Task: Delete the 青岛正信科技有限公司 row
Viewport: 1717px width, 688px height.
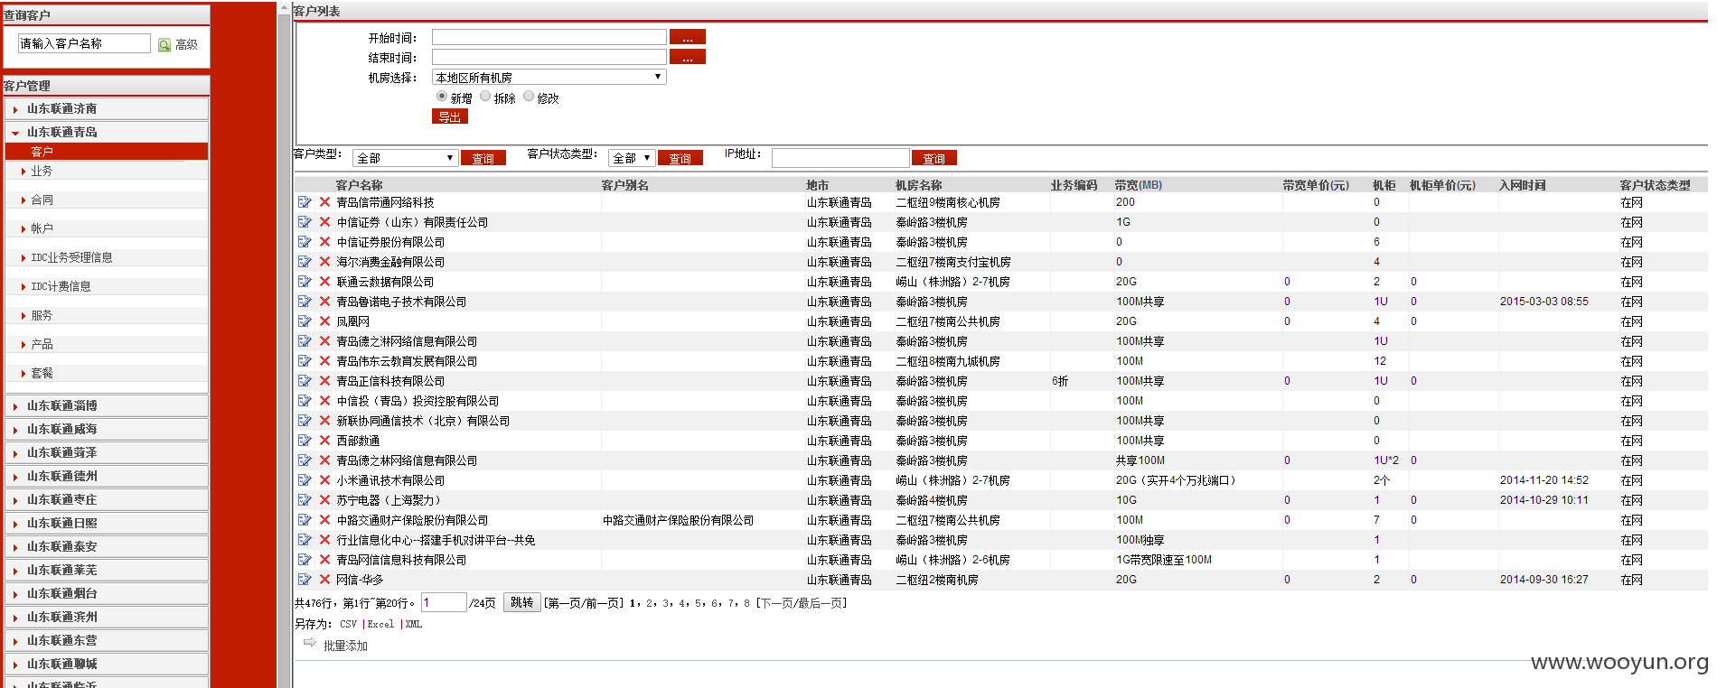Action: pos(324,381)
